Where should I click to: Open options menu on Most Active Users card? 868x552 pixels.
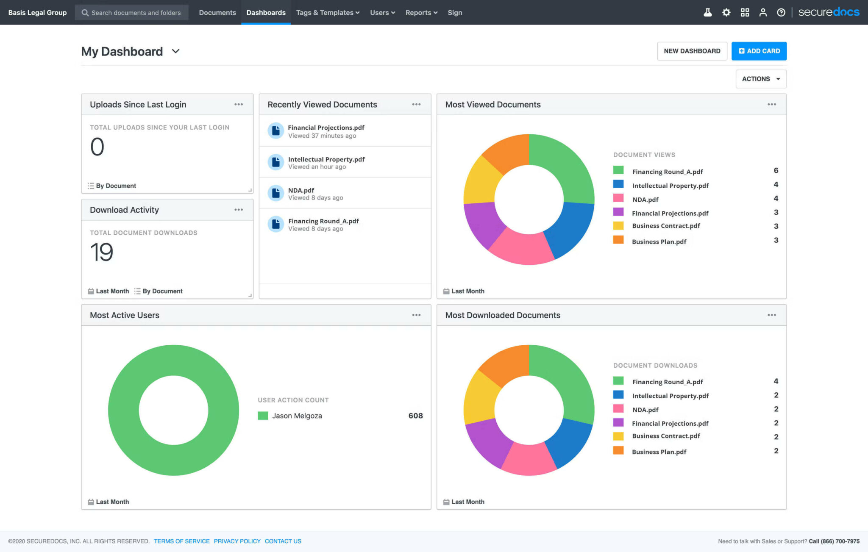pos(416,315)
